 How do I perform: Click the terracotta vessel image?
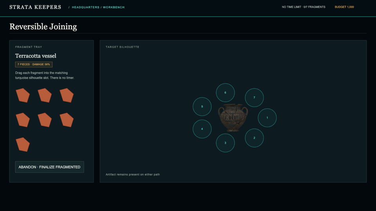tap(233, 118)
